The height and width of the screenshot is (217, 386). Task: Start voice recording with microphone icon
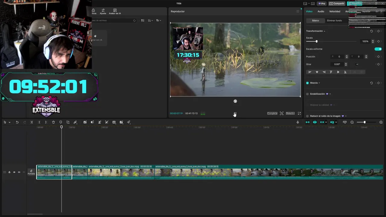(x=298, y=122)
